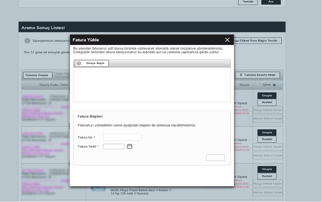This screenshot has width=322, height=202.
Task: Click the Arama Sonuç Listesi header
Action: (x=152, y=27)
